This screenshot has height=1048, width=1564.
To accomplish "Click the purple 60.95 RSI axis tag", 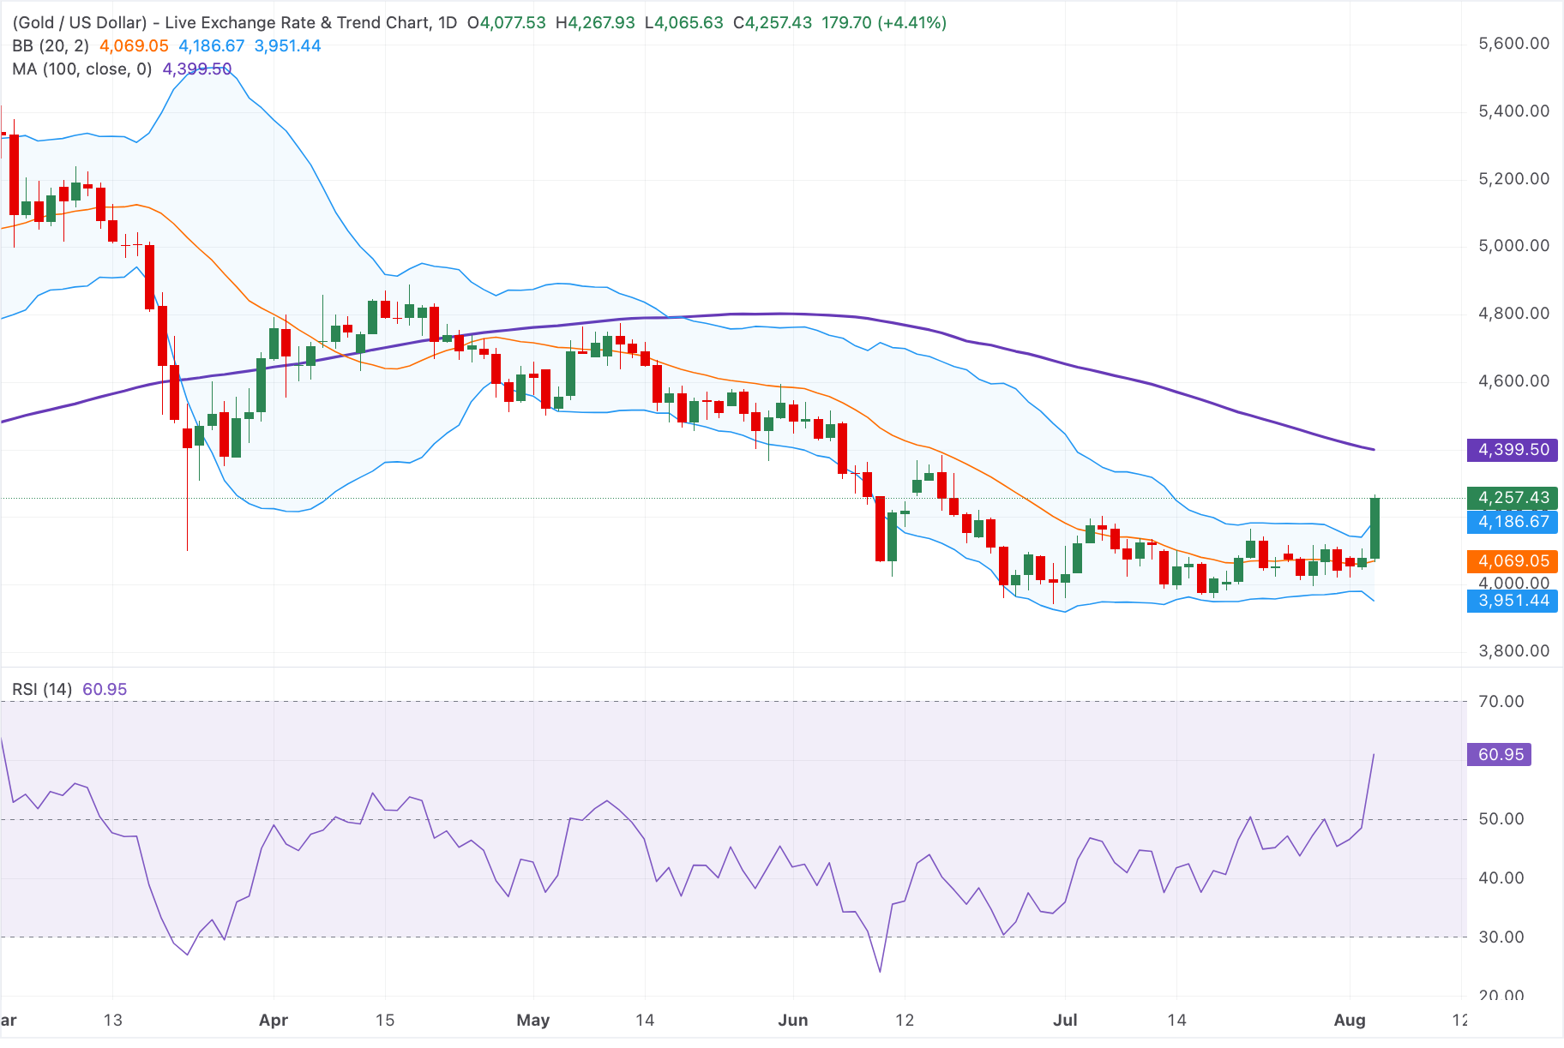I will (1500, 755).
